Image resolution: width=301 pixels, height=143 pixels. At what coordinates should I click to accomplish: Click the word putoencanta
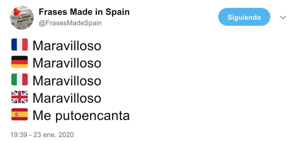pos(93,116)
